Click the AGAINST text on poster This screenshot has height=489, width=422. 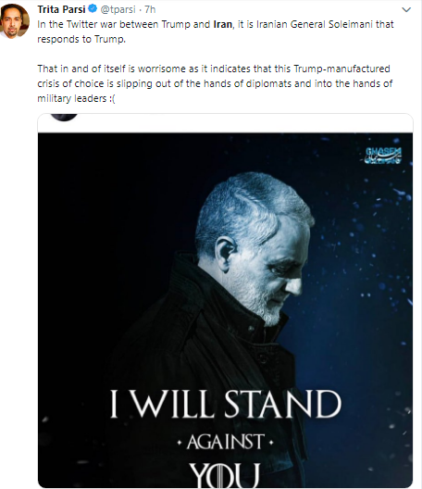pos(226,442)
